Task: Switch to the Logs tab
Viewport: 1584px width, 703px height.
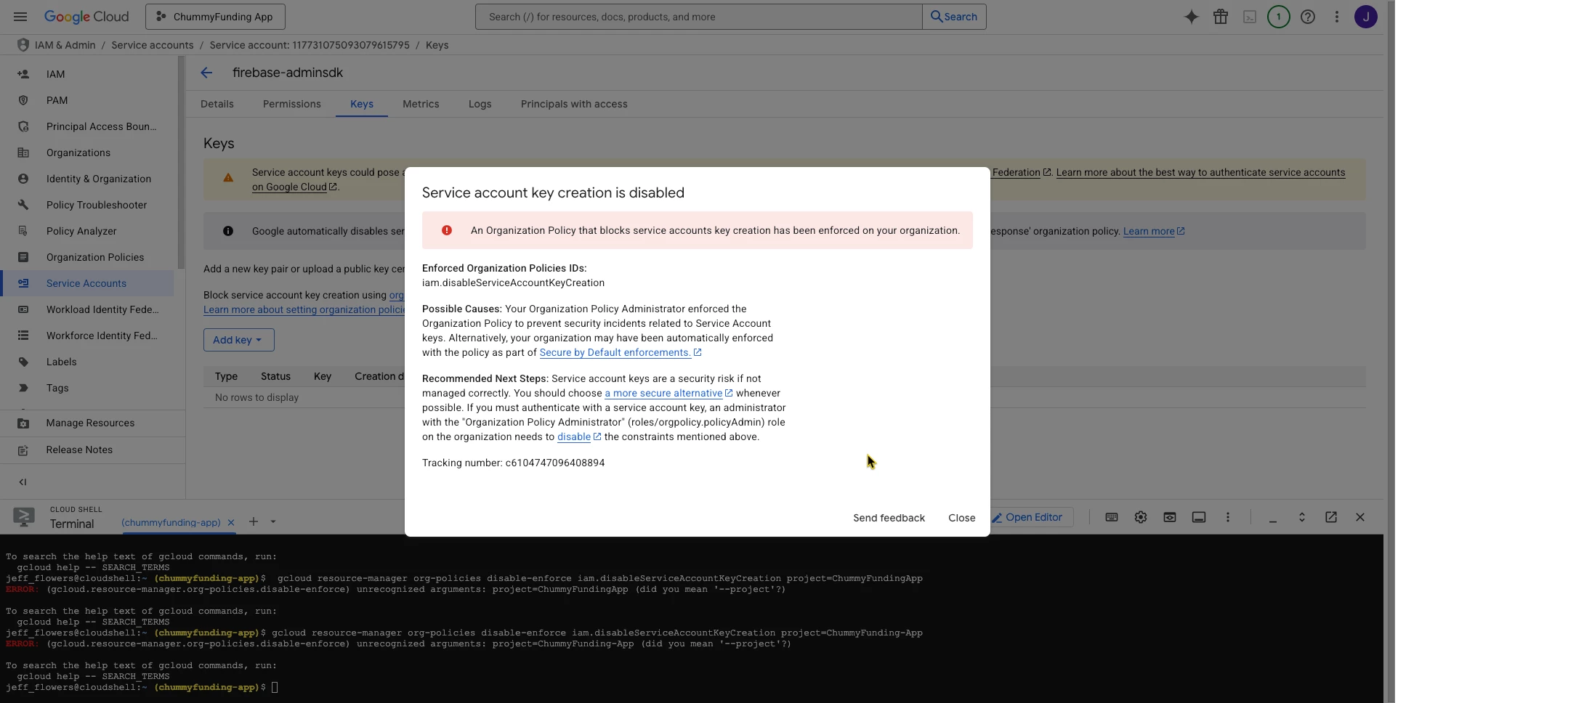Action: (x=480, y=104)
